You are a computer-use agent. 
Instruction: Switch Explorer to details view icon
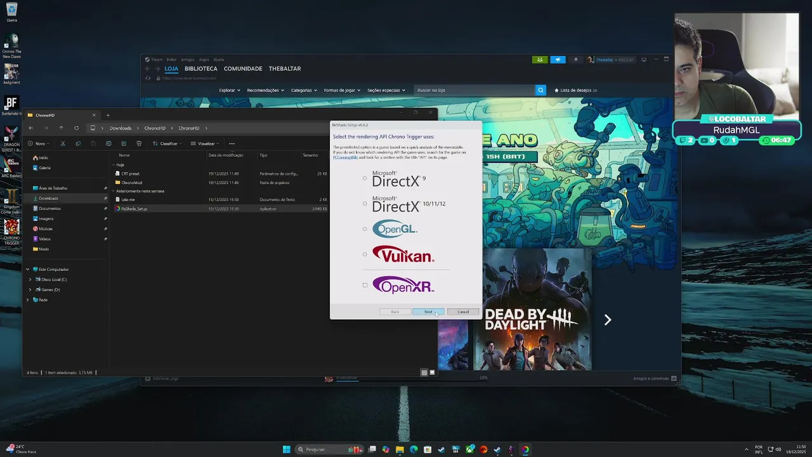pyautogui.click(x=424, y=373)
